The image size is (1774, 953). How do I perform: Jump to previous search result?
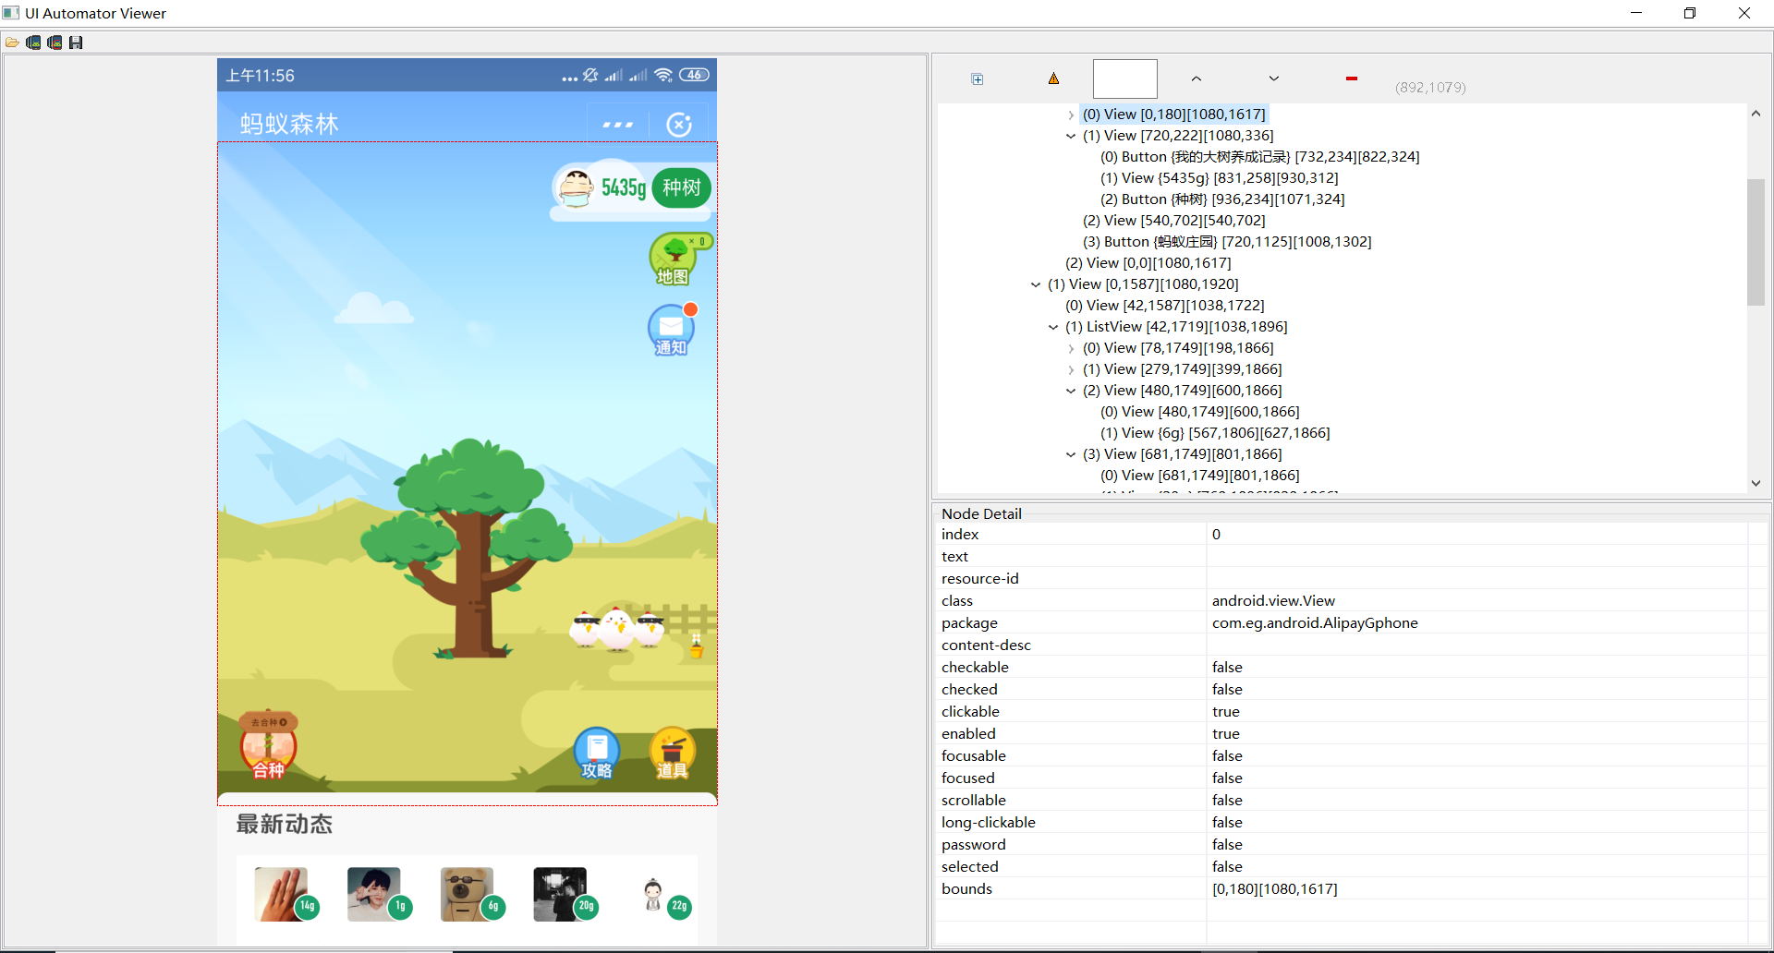pos(1195,78)
